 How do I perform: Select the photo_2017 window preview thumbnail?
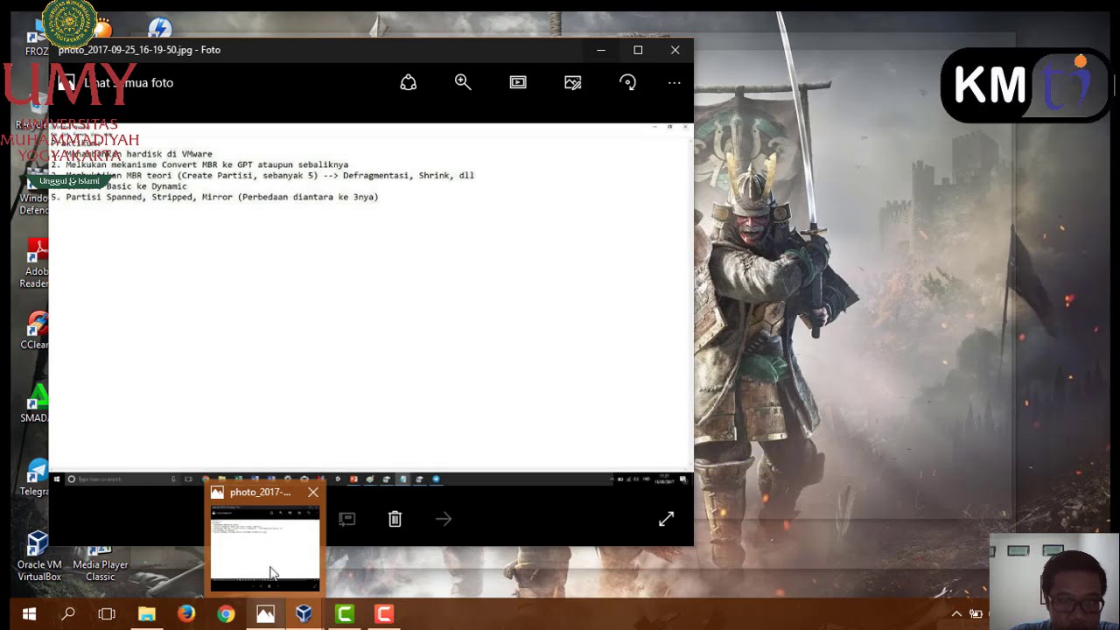(265, 547)
